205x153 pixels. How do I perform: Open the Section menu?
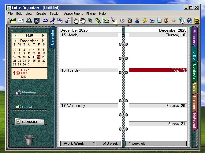55,14
